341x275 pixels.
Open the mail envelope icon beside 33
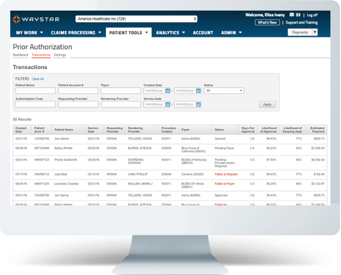click(x=292, y=15)
